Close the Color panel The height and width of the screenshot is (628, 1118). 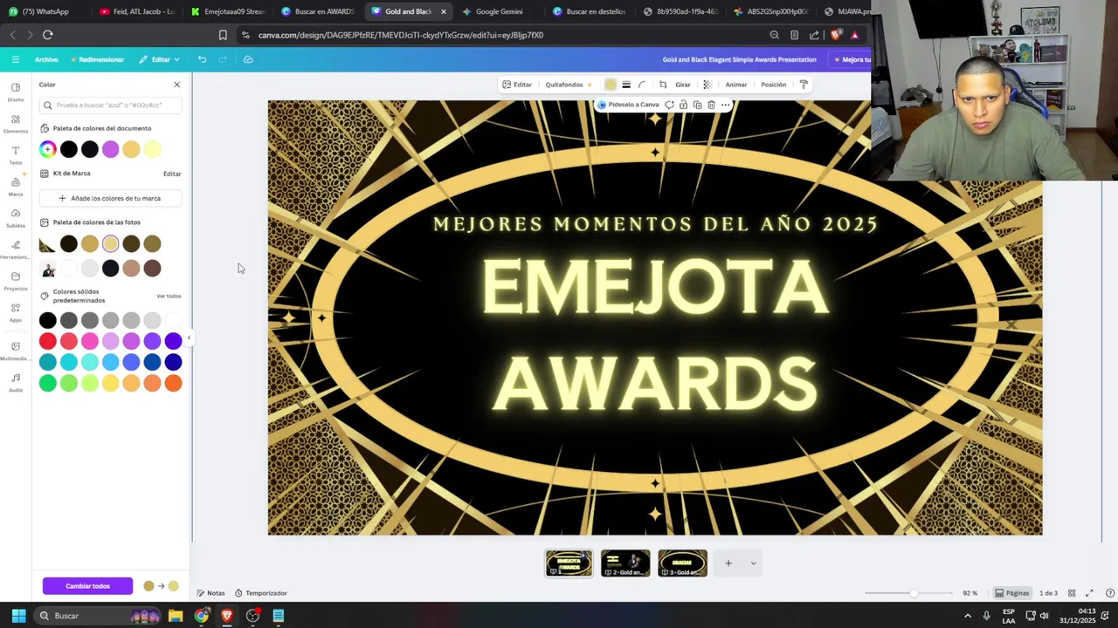click(x=176, y=85)
